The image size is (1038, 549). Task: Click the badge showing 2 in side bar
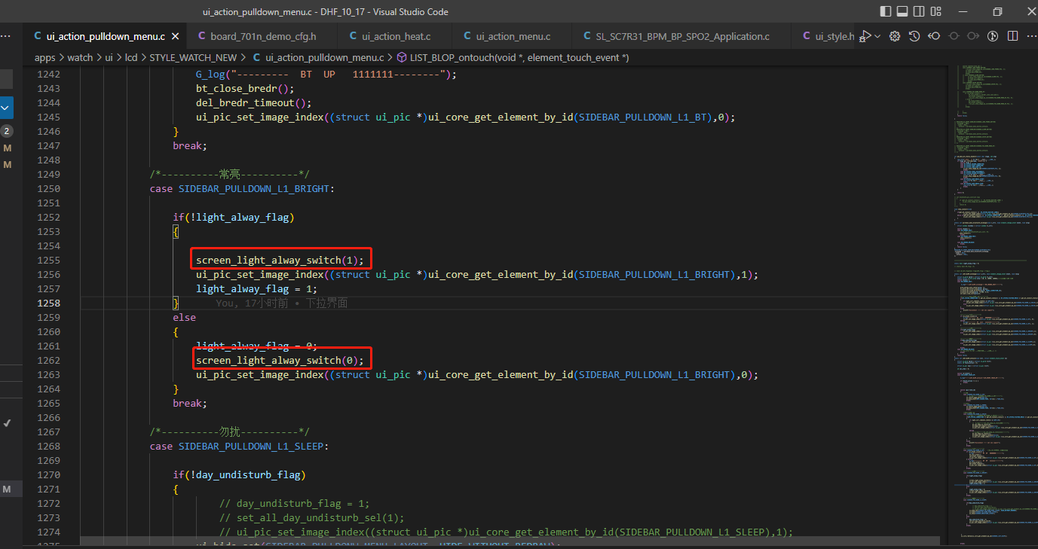pyautogui.click(x=7, y=131)
